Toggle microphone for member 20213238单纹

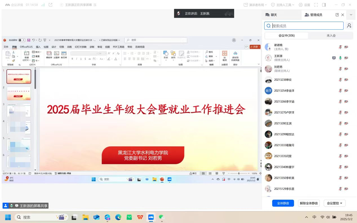tap(340, 80)
